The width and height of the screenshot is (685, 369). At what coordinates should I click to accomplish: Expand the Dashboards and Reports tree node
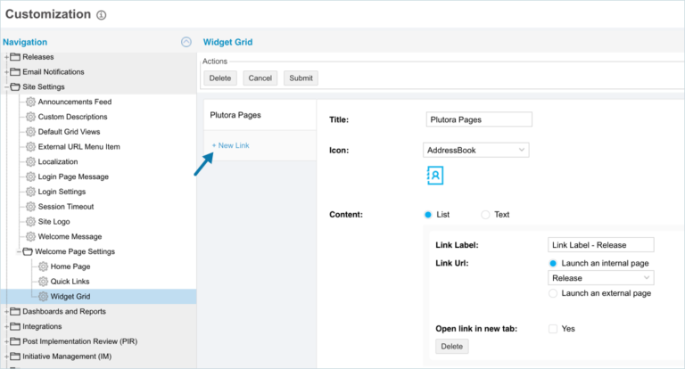(6, 312)
